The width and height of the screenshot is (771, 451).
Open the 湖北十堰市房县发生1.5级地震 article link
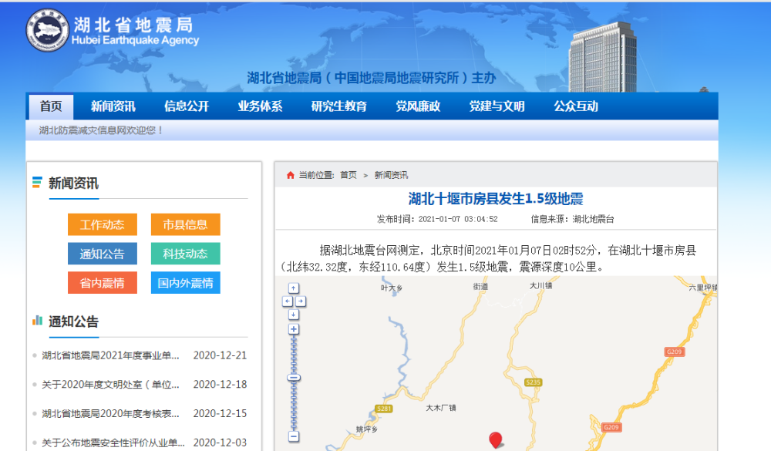pos(497,197)
